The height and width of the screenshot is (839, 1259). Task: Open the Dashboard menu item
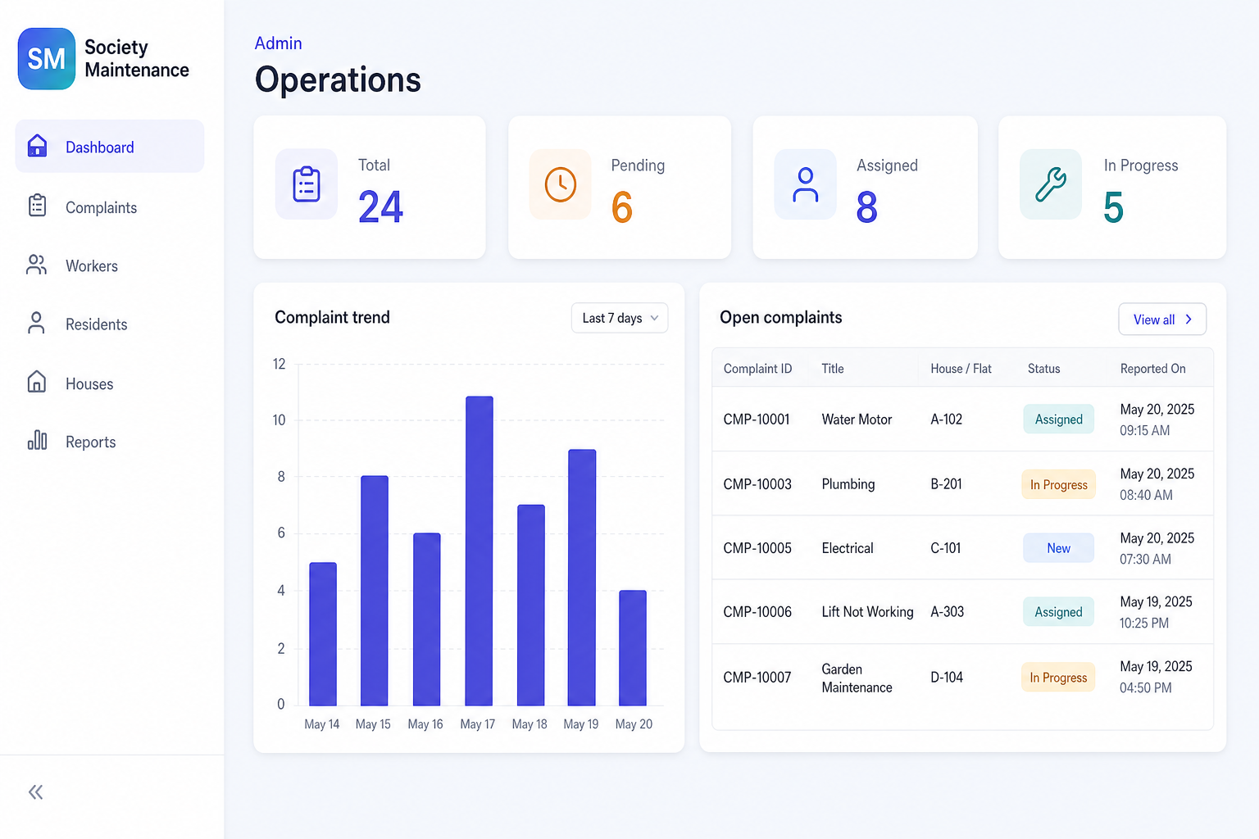coord(110,147)
